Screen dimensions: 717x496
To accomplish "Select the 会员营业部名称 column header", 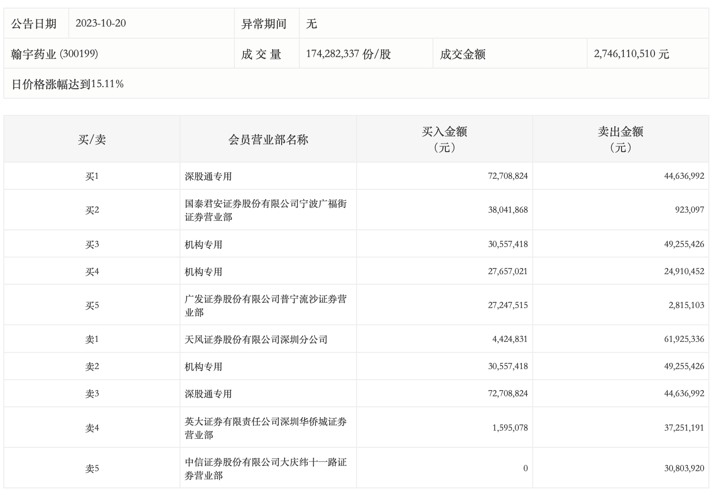I will click(268, 139).
